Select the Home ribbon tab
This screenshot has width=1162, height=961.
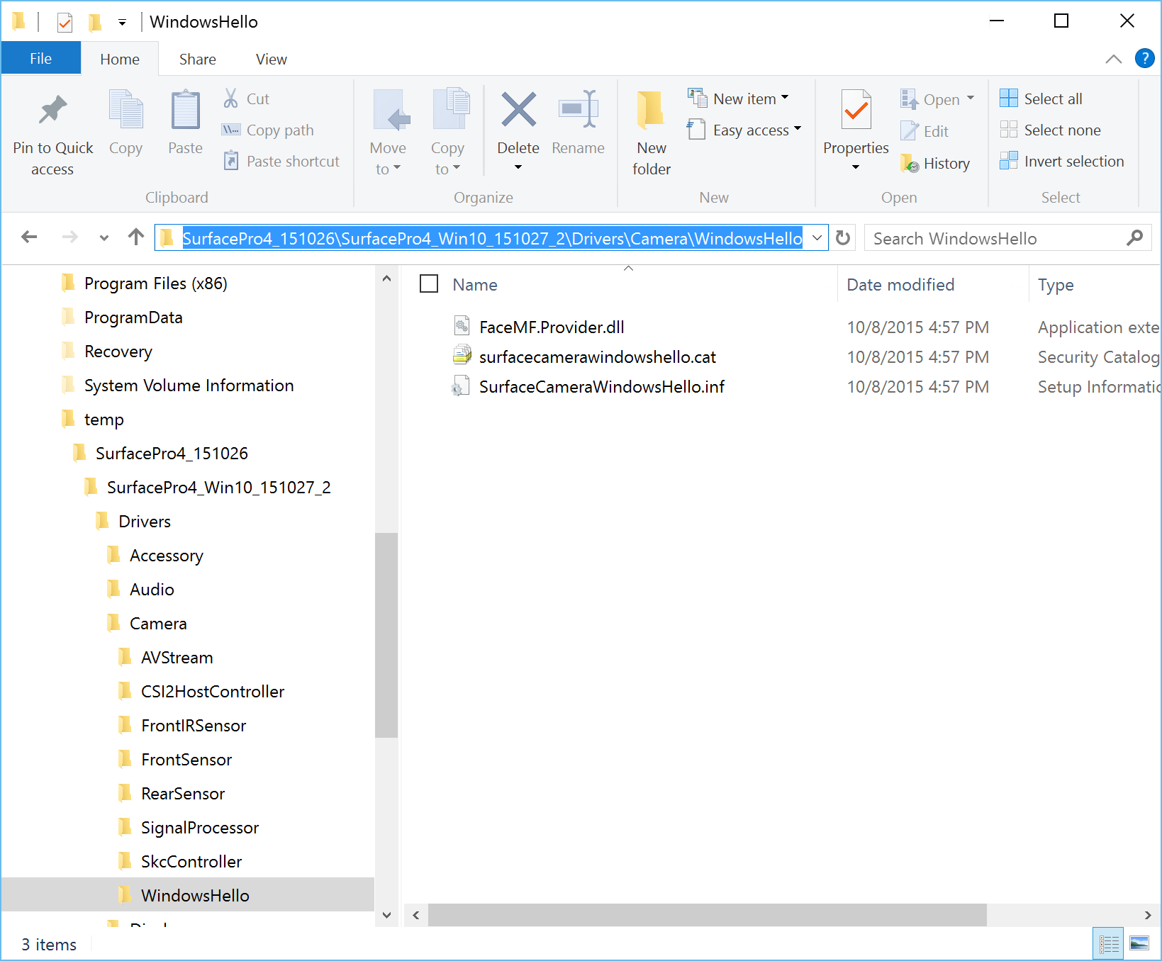point(119,59)
